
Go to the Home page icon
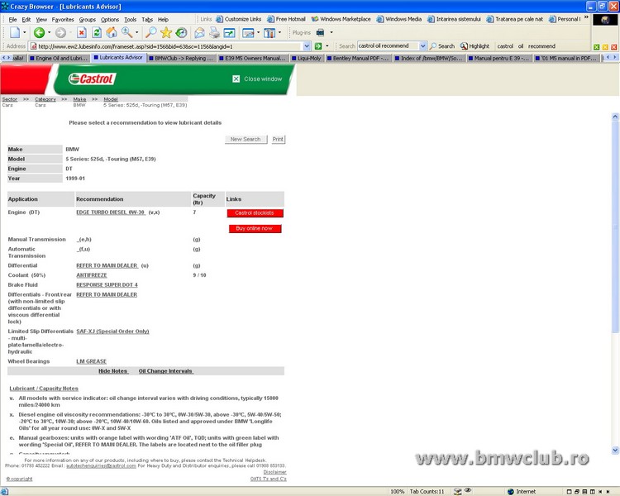[112, 32]
